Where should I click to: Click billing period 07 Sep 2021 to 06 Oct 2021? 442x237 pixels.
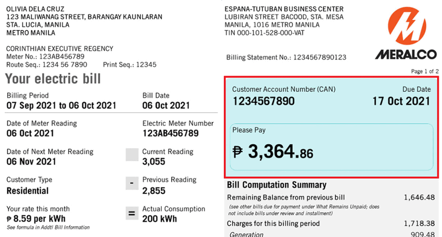pos(61,106)
